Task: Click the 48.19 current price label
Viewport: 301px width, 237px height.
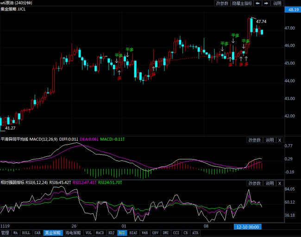Action: (x=293, y=9)
